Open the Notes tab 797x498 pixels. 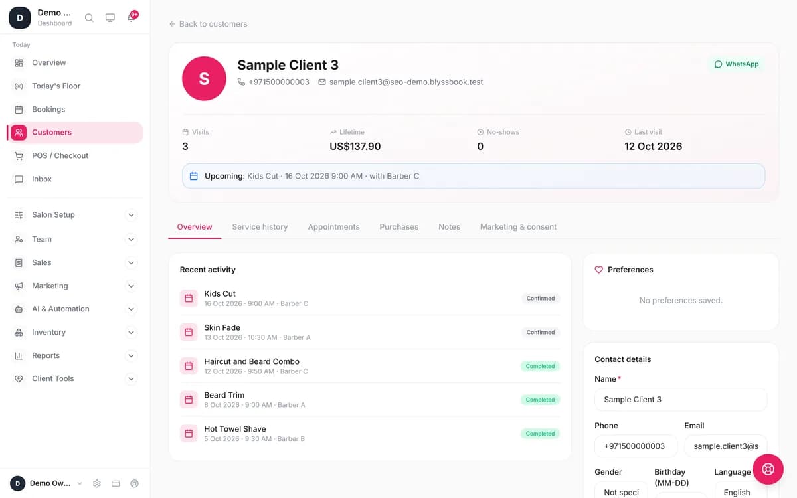click(449, 227)
